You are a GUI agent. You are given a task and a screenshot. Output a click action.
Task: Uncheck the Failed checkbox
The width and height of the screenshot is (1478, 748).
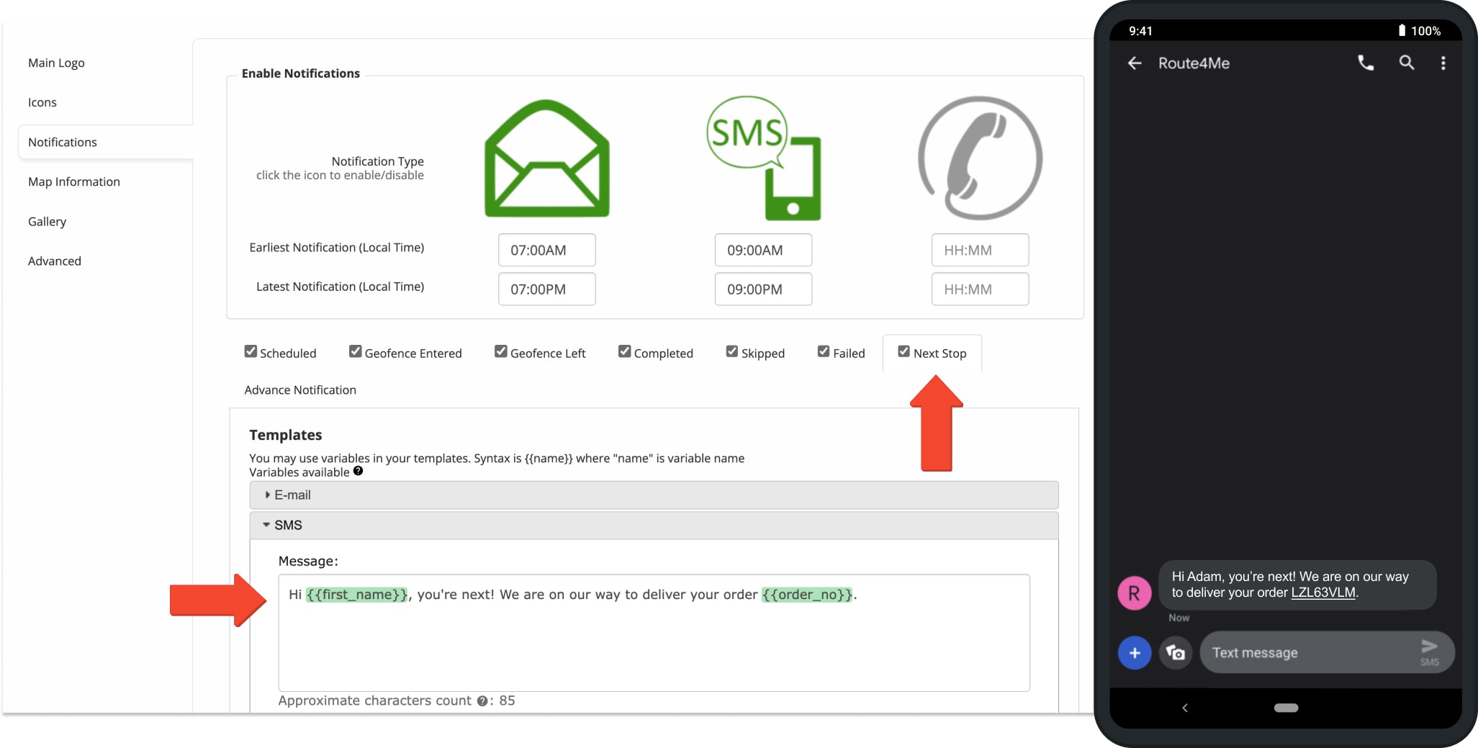824,351
